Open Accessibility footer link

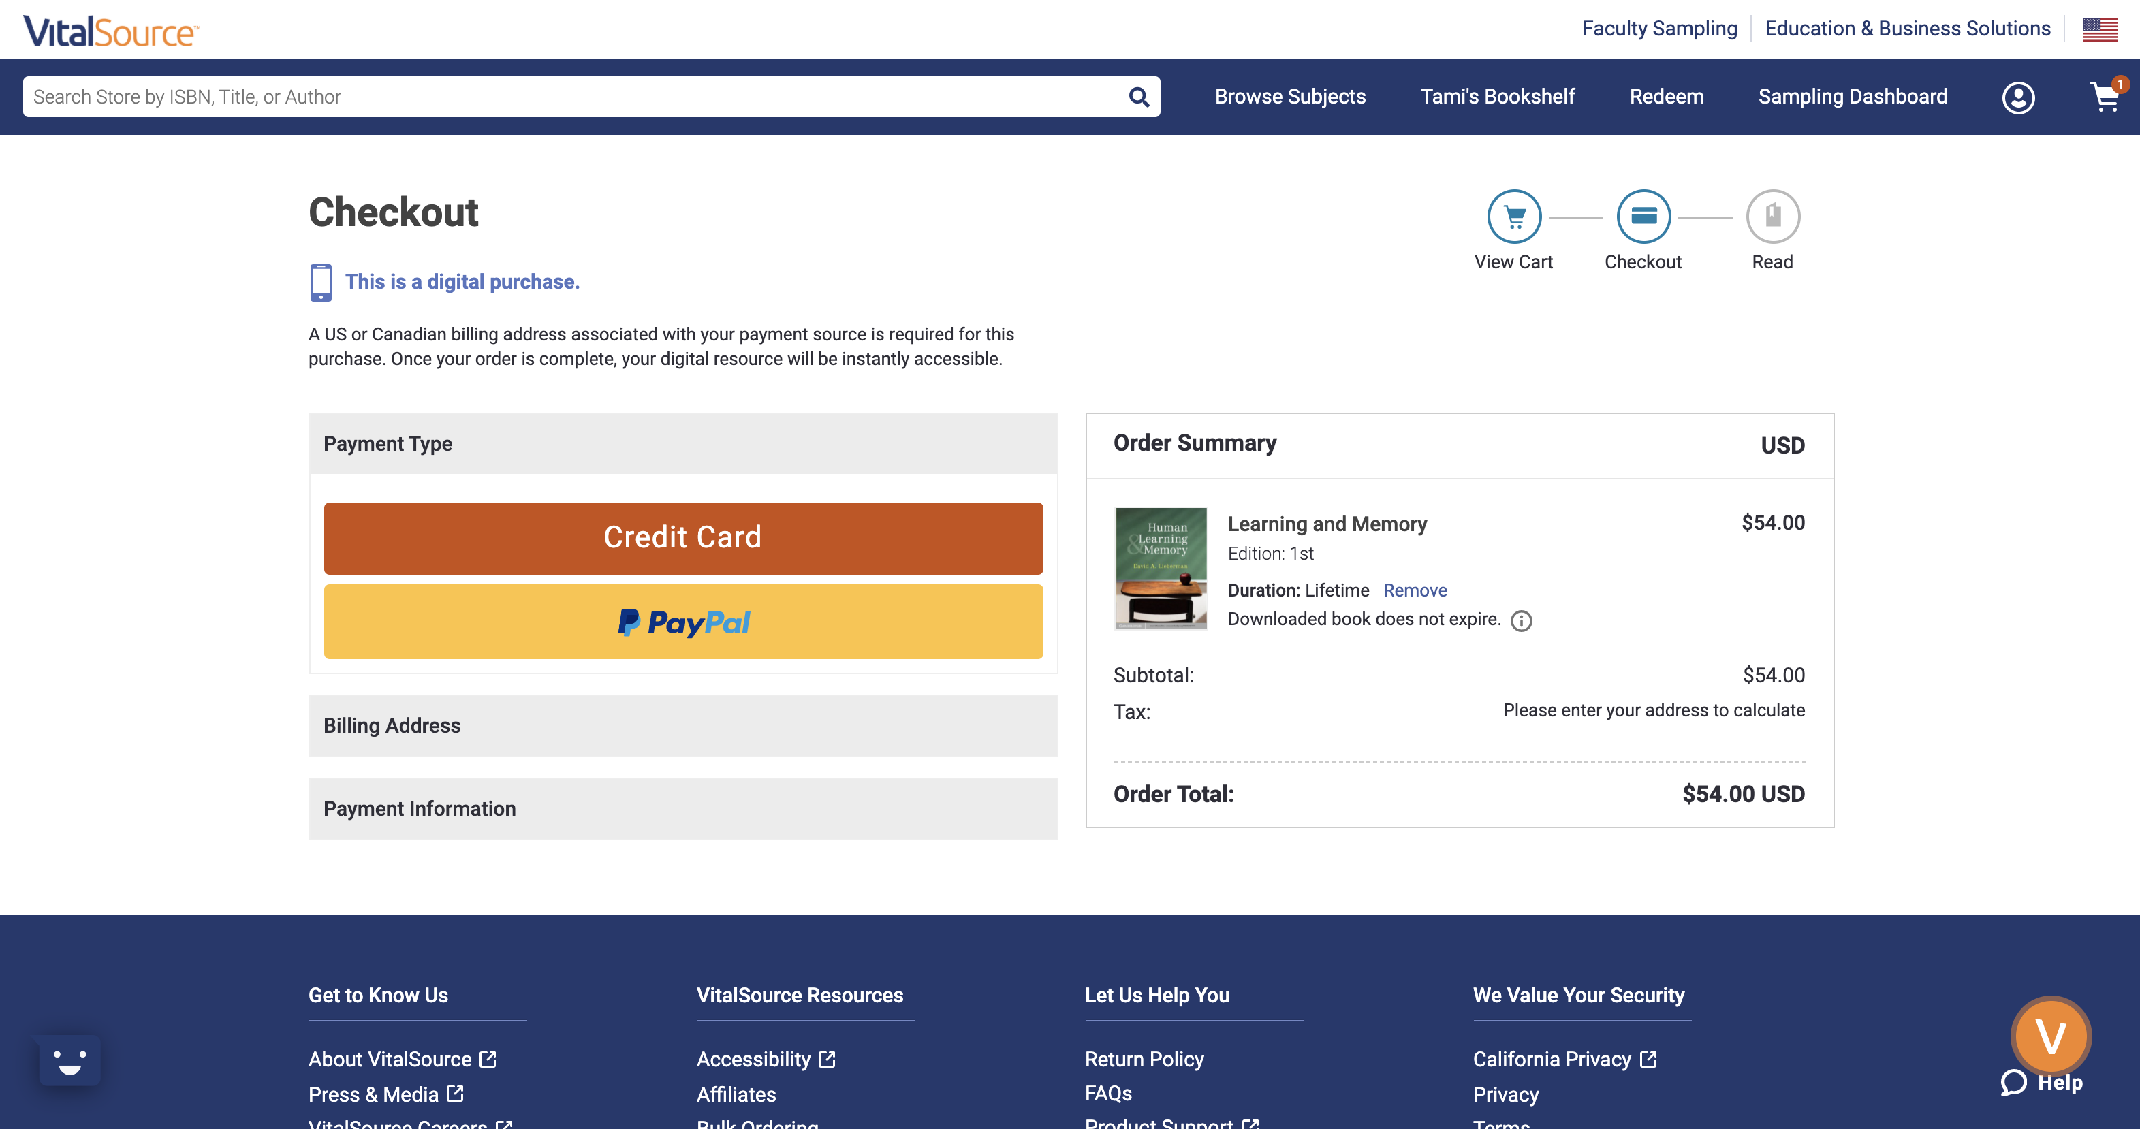point(753,1060)
